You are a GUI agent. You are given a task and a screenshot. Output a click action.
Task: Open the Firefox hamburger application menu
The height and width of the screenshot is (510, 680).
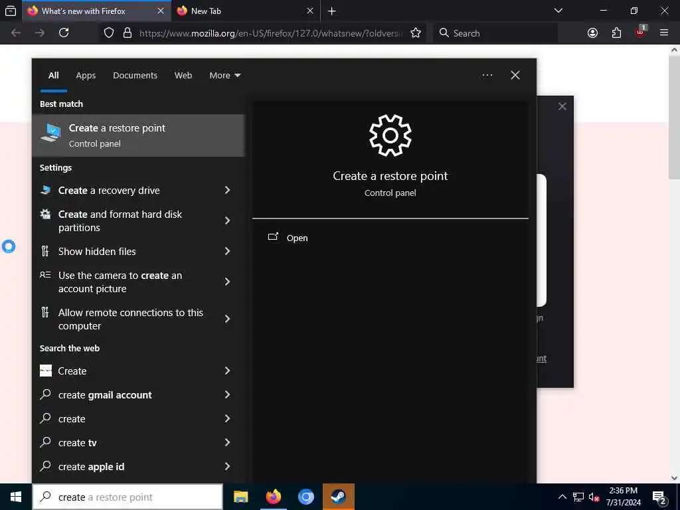[x=664, y=33]
